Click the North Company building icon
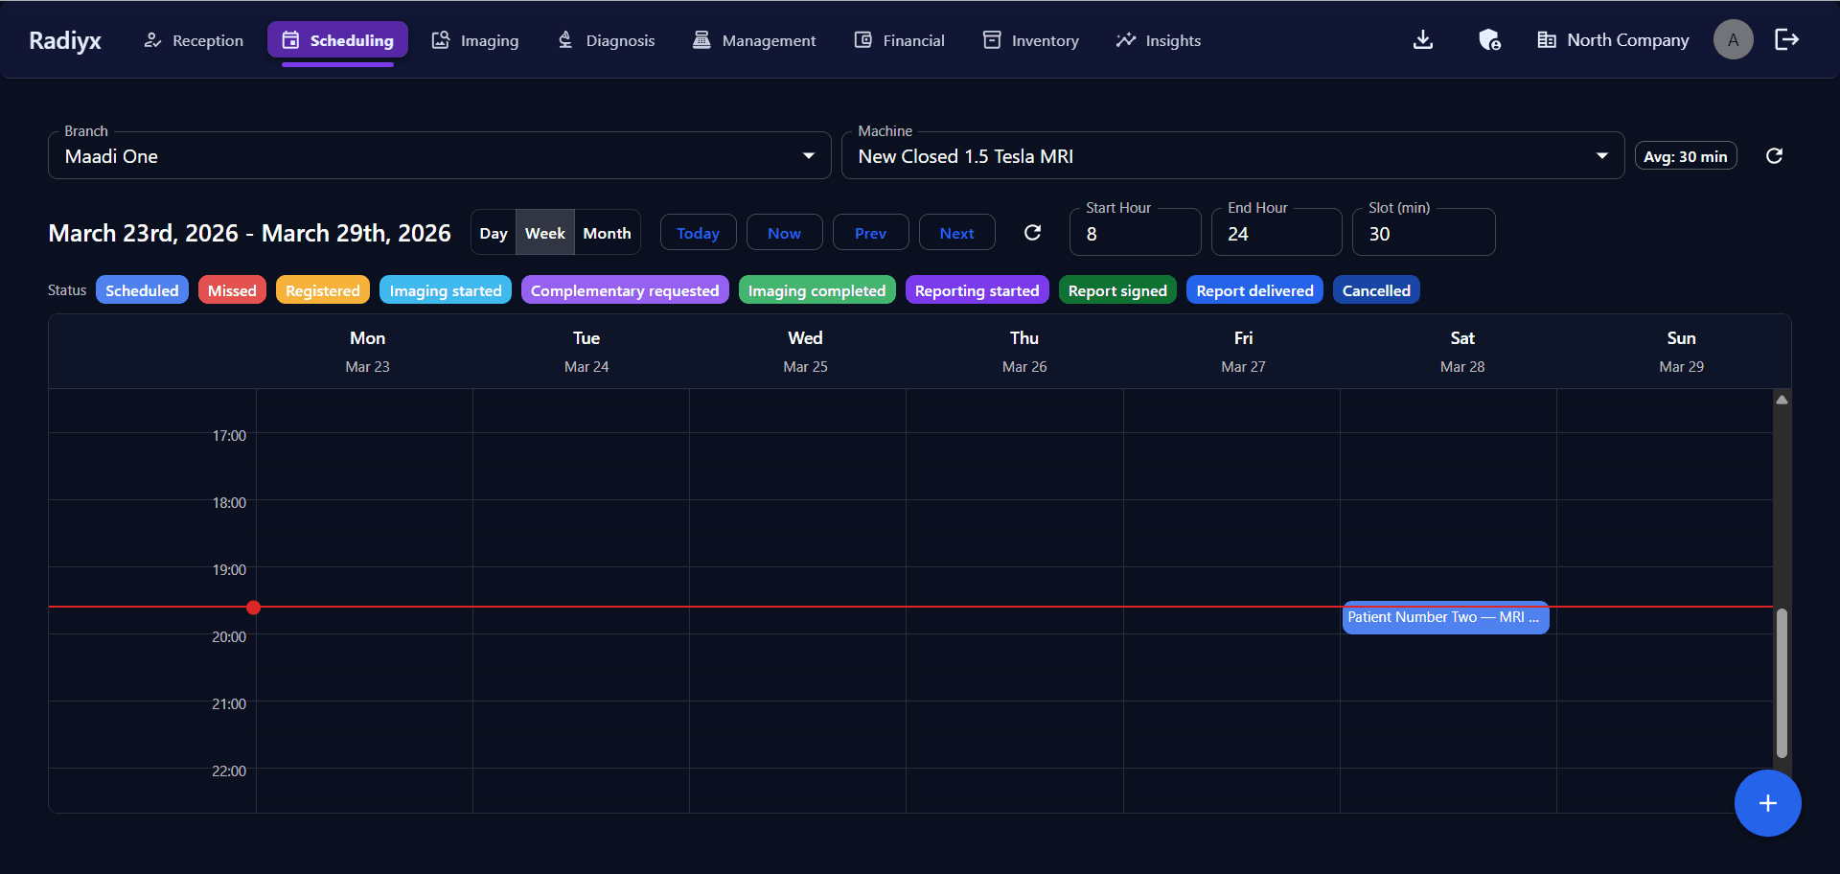The image size is (1840, 874). click(x=1546, y=39)
